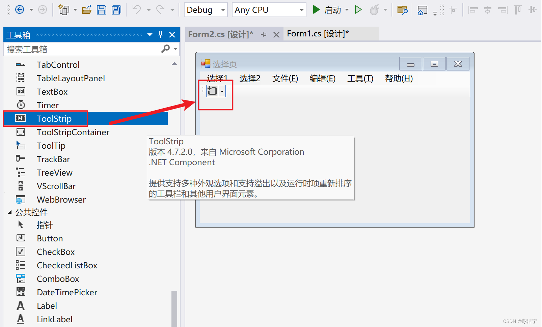Click the Open File toolbar icon
Screen dimensions: 542x327
tap(86, 9)
